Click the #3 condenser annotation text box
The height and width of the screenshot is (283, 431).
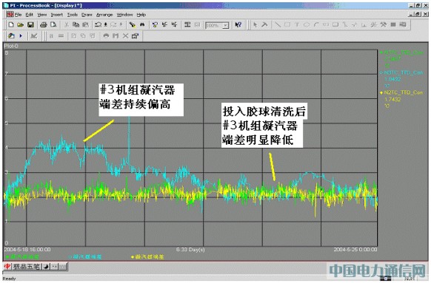(x=141, y=100)
